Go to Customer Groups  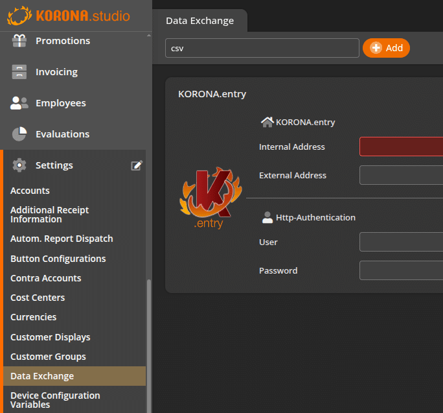coord(48,357)
